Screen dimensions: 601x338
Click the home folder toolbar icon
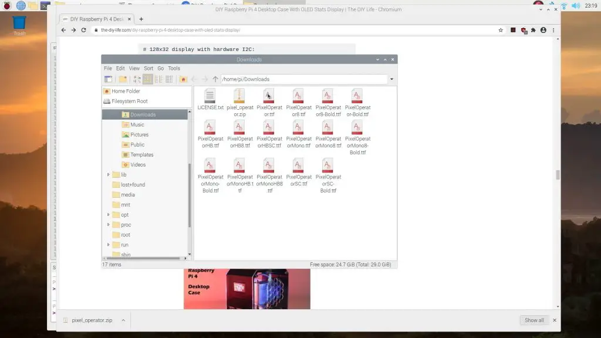(183, 79)
